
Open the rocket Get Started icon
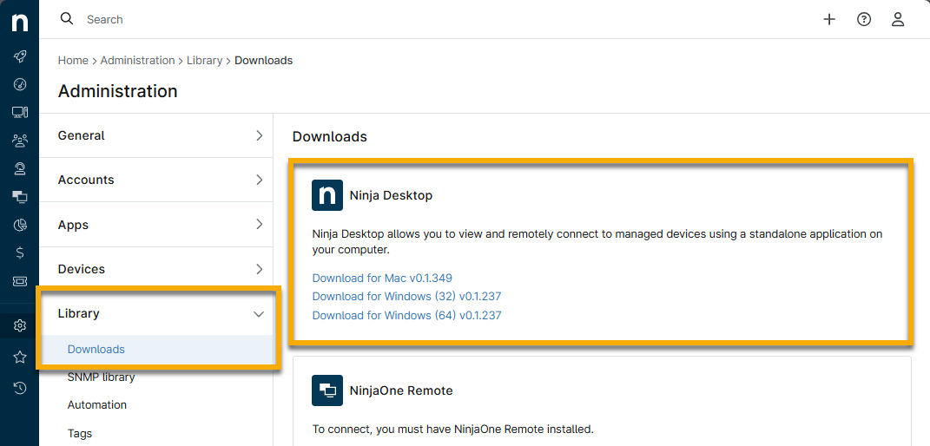tap(19, 56)
